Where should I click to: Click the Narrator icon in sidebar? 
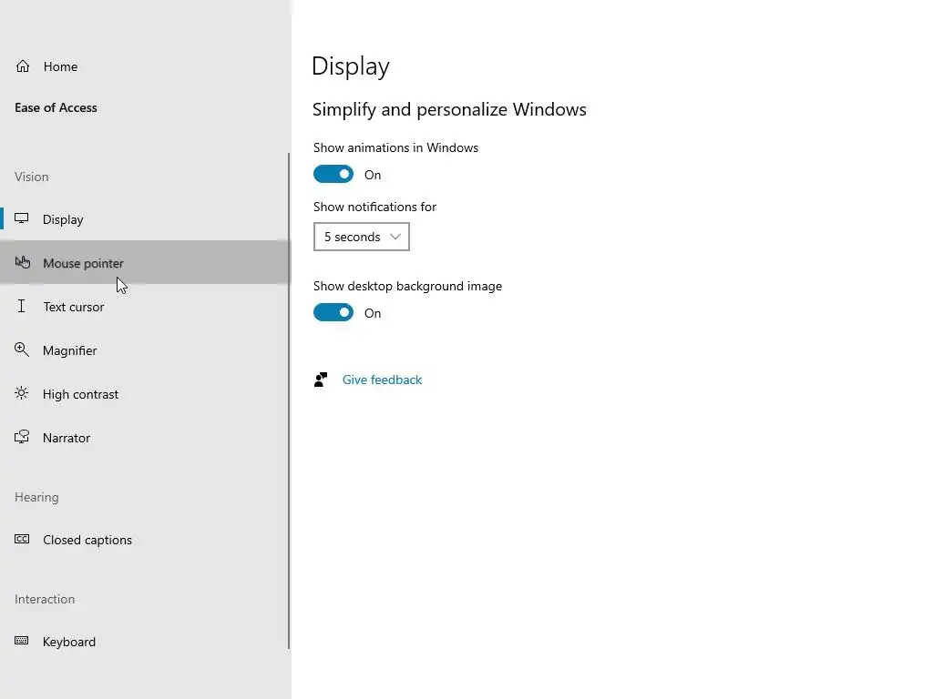click(22, 438)
